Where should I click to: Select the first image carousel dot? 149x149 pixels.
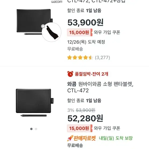31,129
